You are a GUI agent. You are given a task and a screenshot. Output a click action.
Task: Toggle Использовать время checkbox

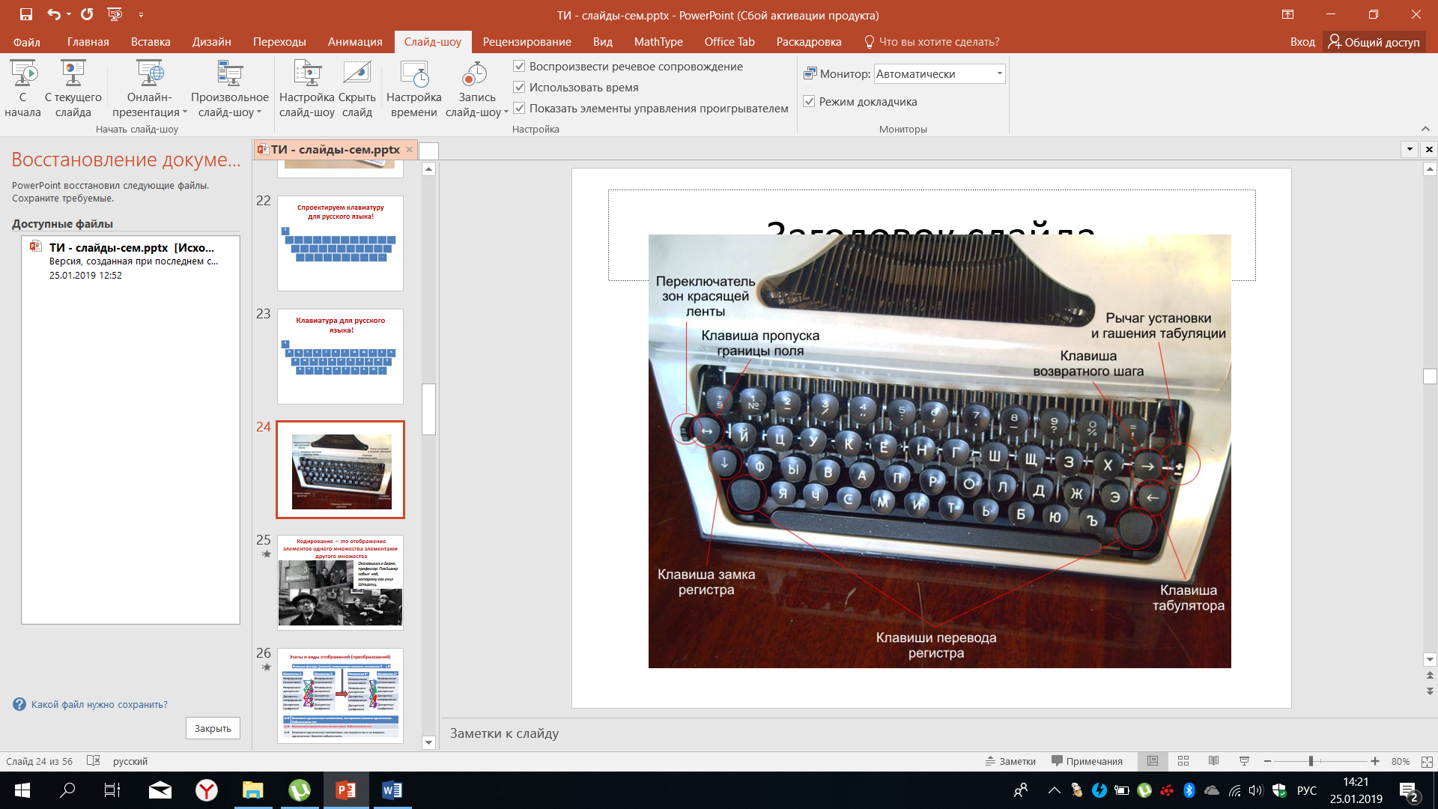point(519,88)
